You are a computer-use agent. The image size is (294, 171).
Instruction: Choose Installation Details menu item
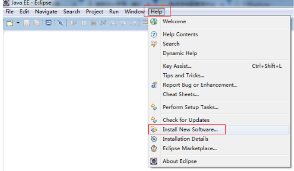(x=185, y=139)
